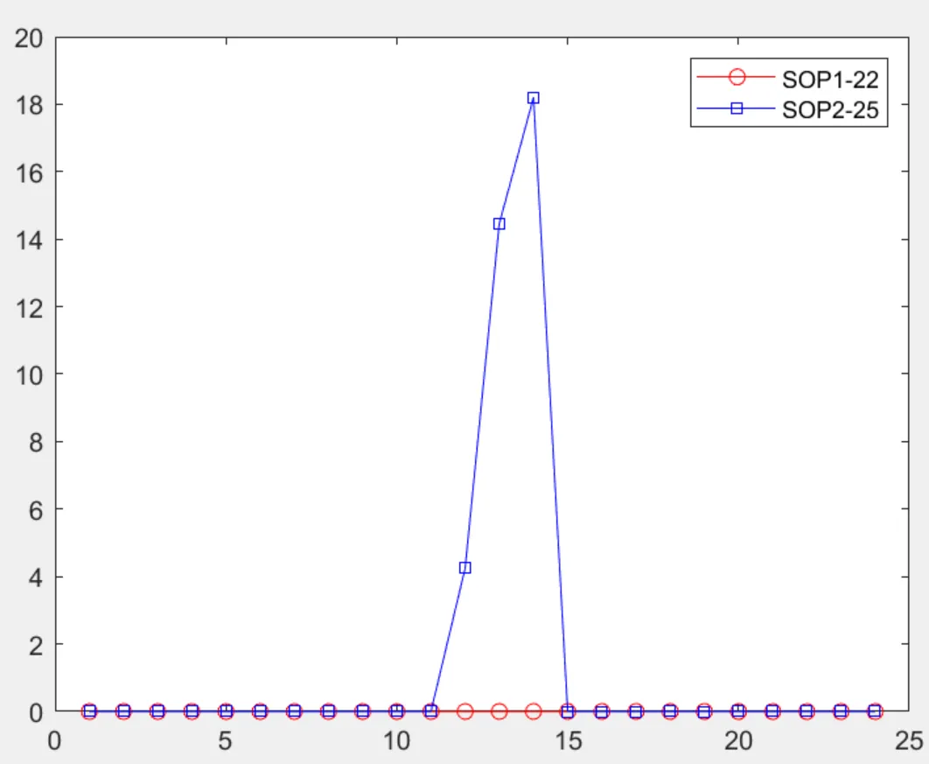
Task: Click the y-axis tick label 18
Action: 30,106
